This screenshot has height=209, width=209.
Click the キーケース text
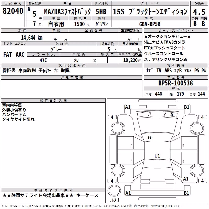point(87,195)
